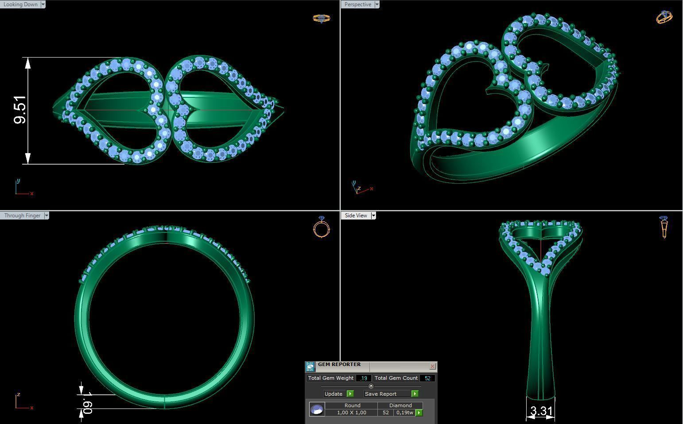Select the 1.60 dimension in Through Finger view
The image size is (683, 424).
pos(87,403)
